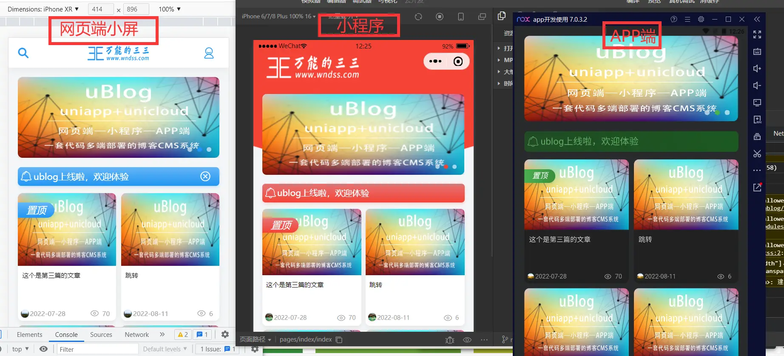Image resolution: width=784 pixels, height=356 pixels.
Task: Open the Nox help question mark icon
Action: click(674, 19)
